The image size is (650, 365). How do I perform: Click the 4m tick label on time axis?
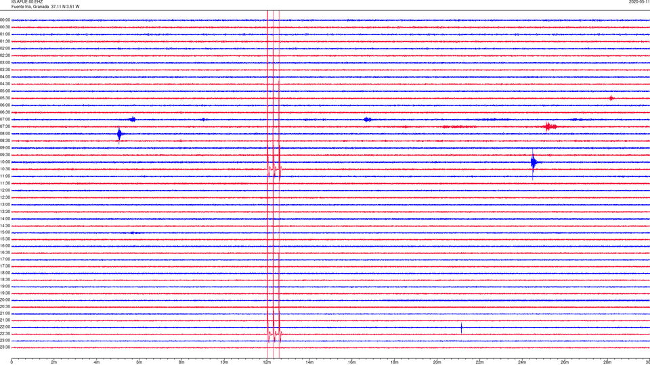pyautogui.click(x=97, y=362)
